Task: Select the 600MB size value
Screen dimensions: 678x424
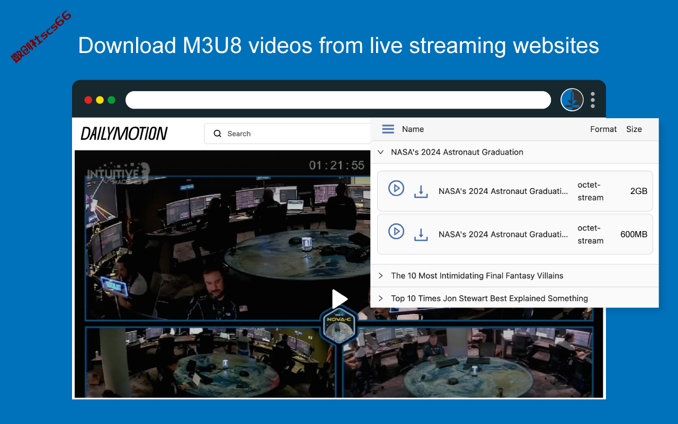Action: (x=634, y=234)
